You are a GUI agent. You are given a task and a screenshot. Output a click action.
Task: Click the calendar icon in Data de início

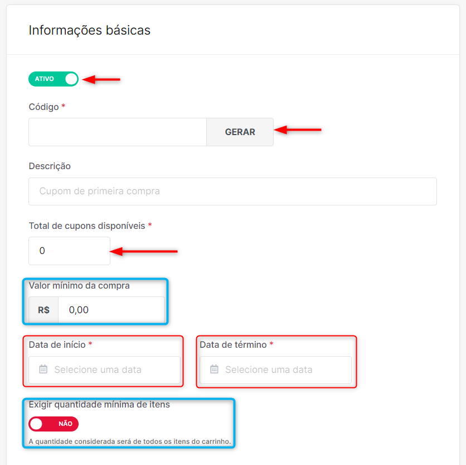point(43,370)
